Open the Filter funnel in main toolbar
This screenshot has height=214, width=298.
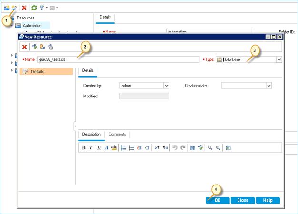[x=42, y=8]
